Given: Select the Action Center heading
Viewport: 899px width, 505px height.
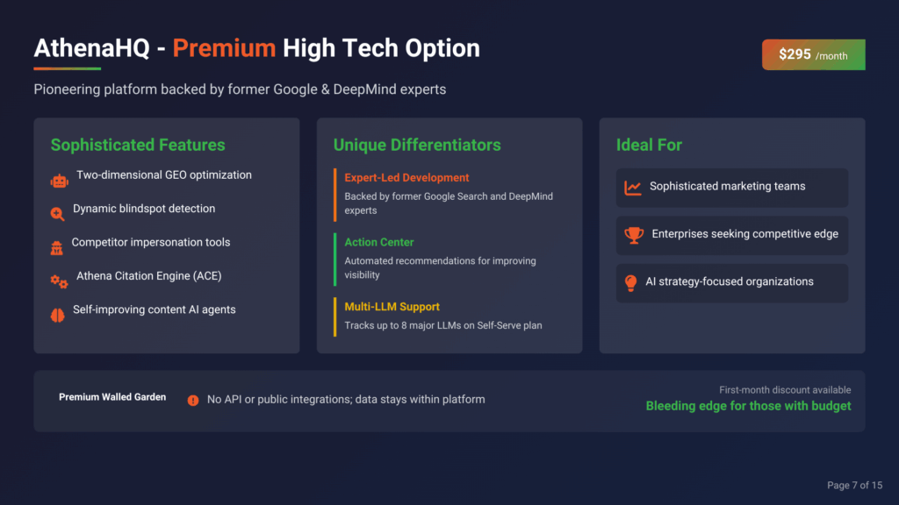Looking at the screenshot, I should pyautogui.click(x=379, y=242).
